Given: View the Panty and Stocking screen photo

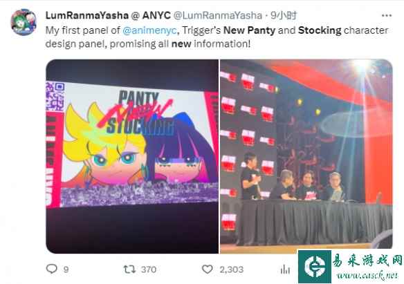Looking at the screenshot, I should click(x=132, y=156).
